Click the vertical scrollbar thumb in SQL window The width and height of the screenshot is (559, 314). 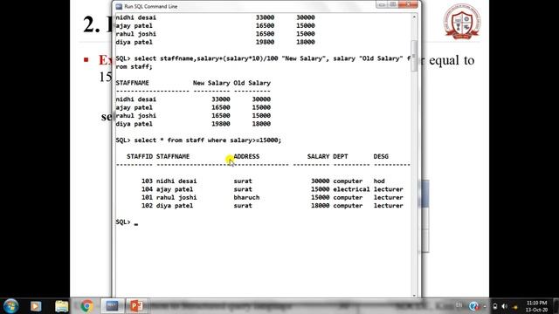[x=414, y=56]
